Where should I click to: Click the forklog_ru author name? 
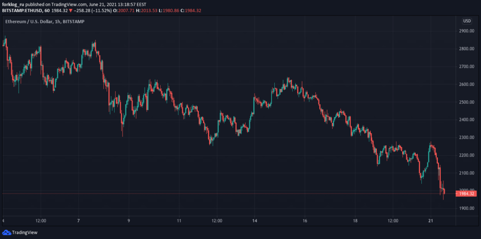[14, 4]
